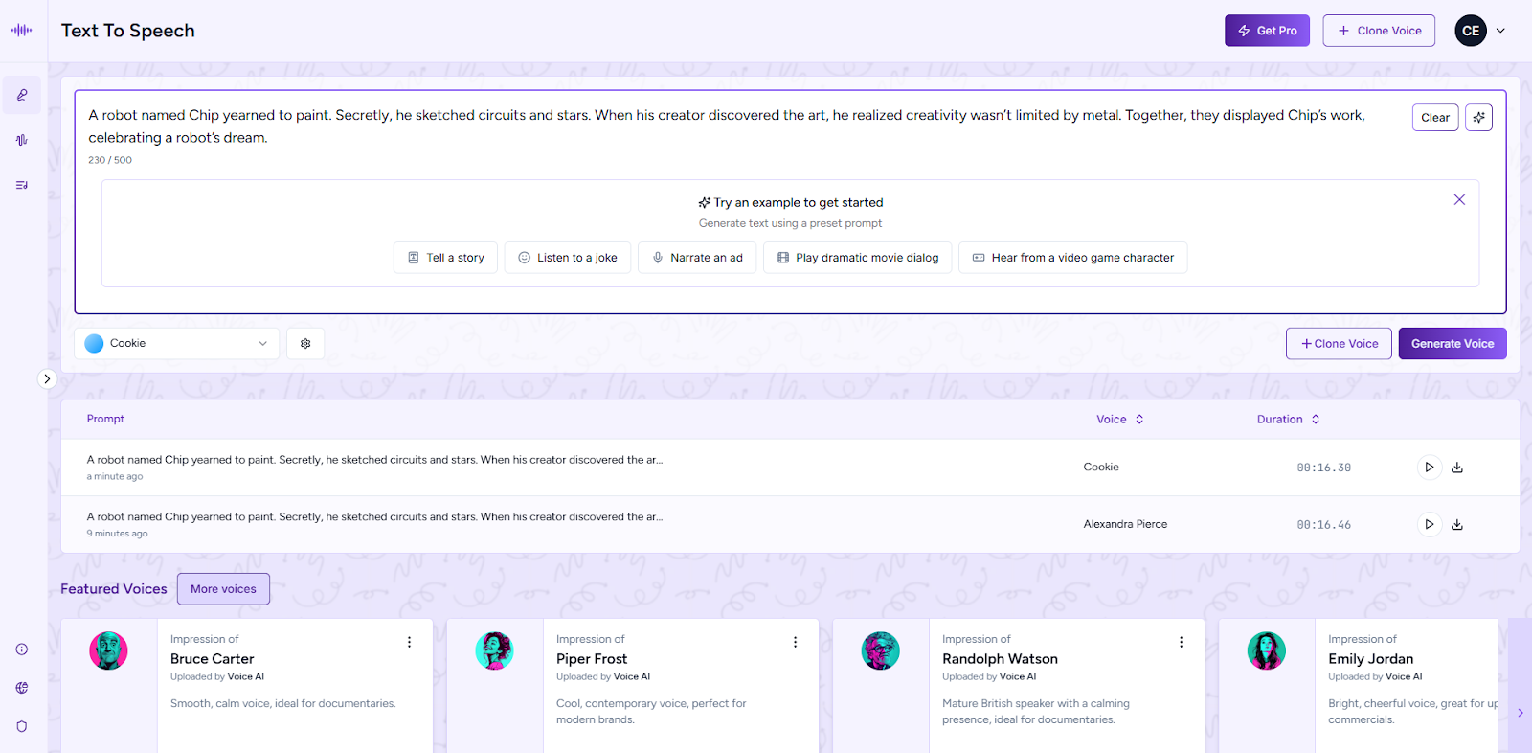Expand the sidebar with arrow button
The height and width of the screenshot is (753, 1532).
point(47,379)
